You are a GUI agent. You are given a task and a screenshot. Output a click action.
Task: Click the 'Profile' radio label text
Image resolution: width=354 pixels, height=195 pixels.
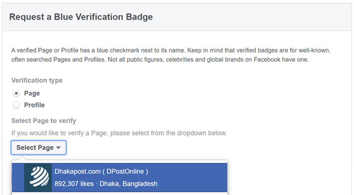[x=34, y=105]
